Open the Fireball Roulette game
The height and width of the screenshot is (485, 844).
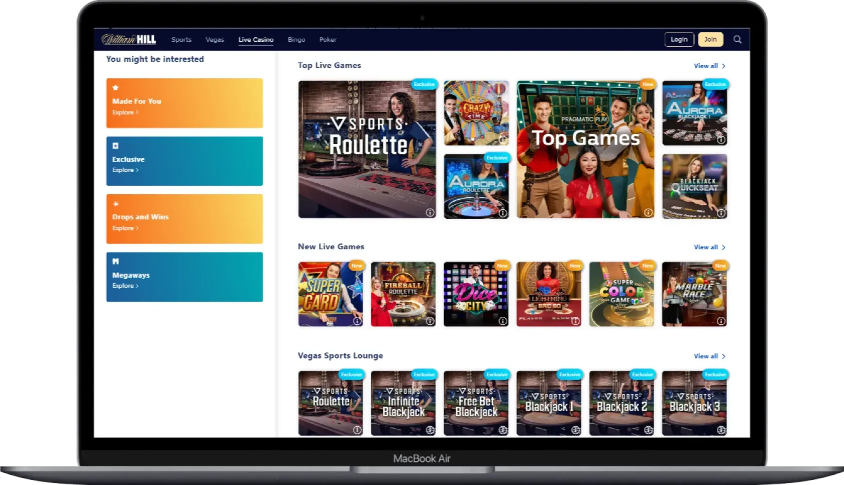pos(403,294)
